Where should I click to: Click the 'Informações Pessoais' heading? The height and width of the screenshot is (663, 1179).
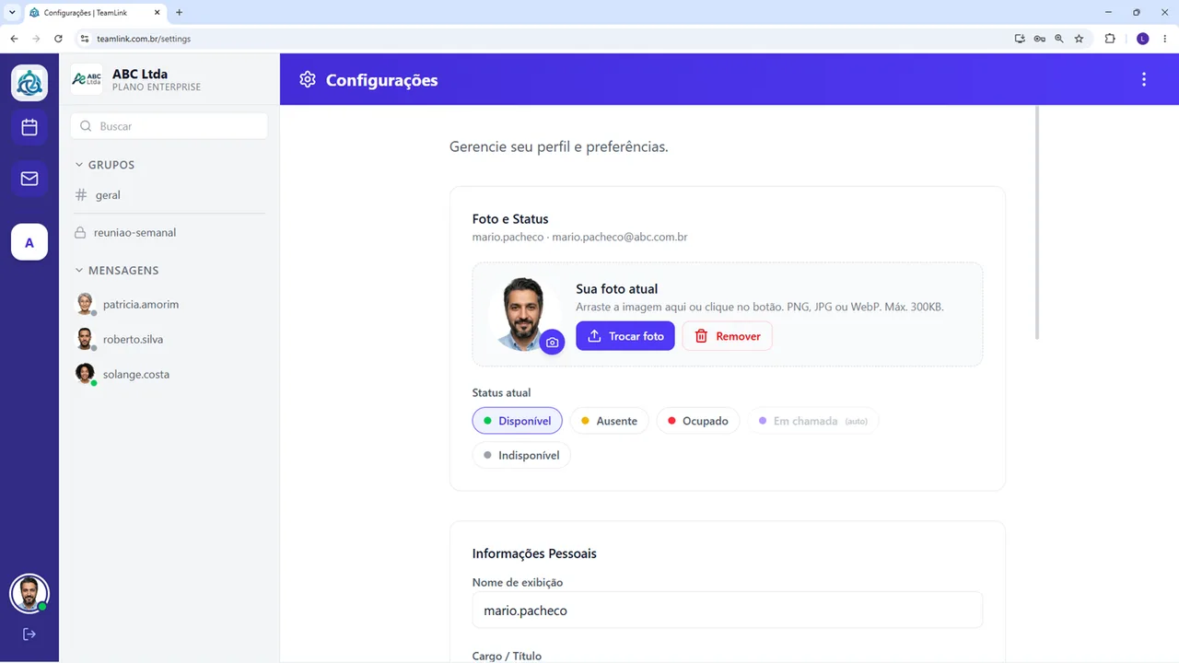point(534,553)
